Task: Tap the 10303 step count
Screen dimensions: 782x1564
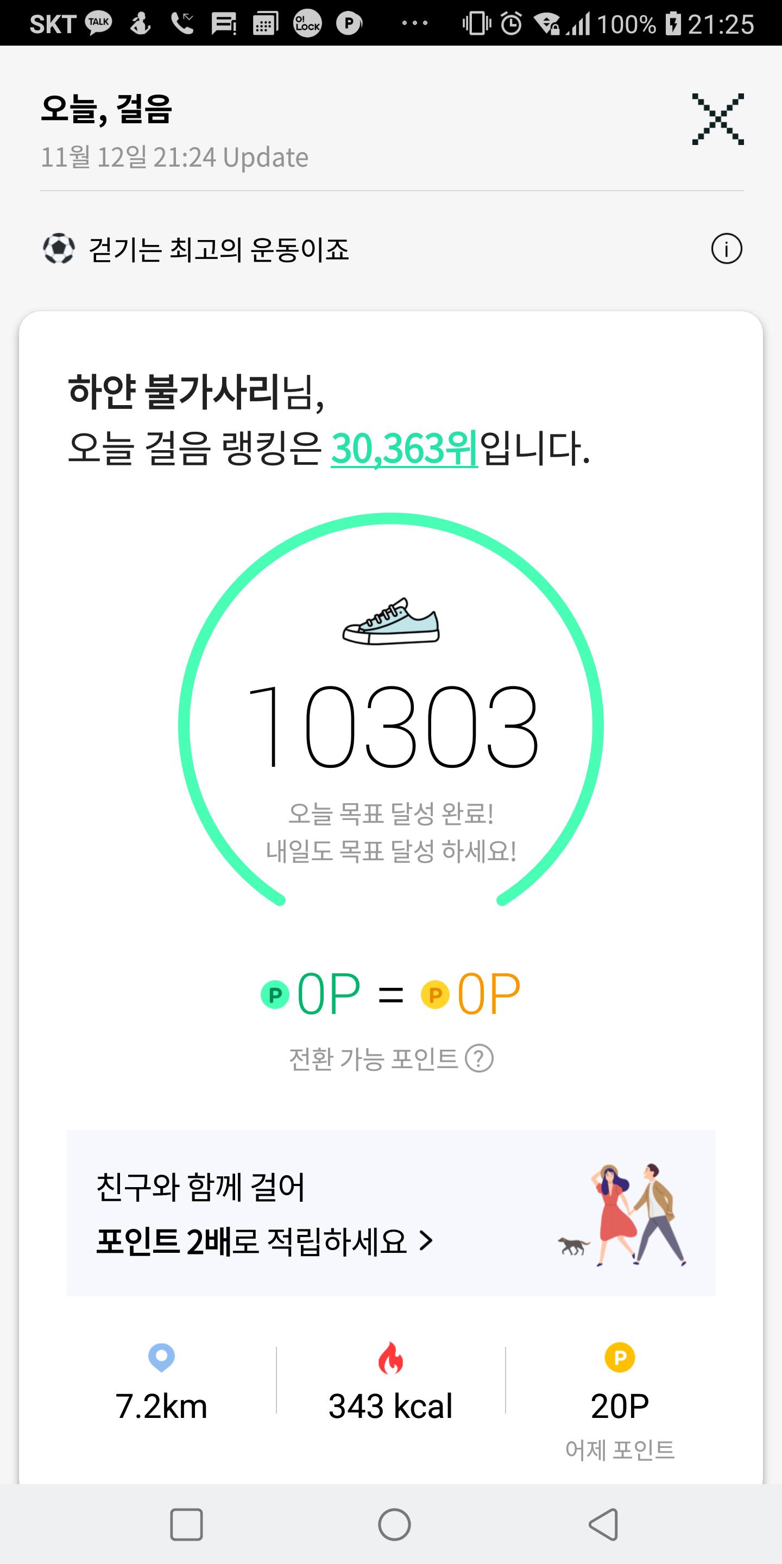Action: 392,726
